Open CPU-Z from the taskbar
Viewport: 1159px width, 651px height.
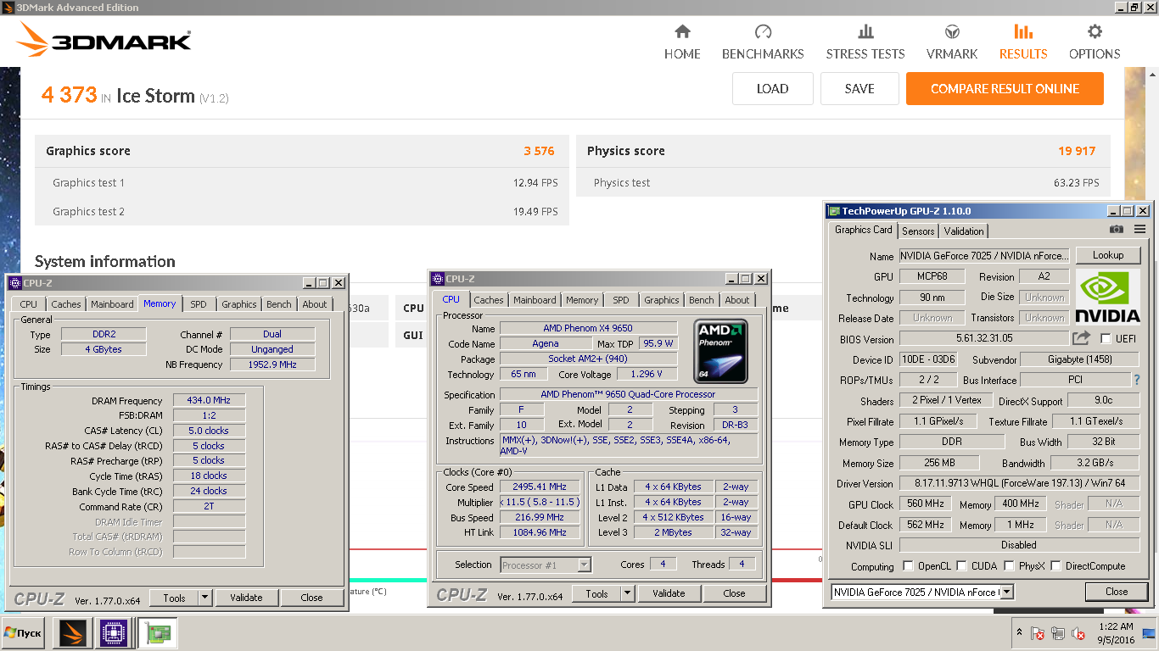114,633
